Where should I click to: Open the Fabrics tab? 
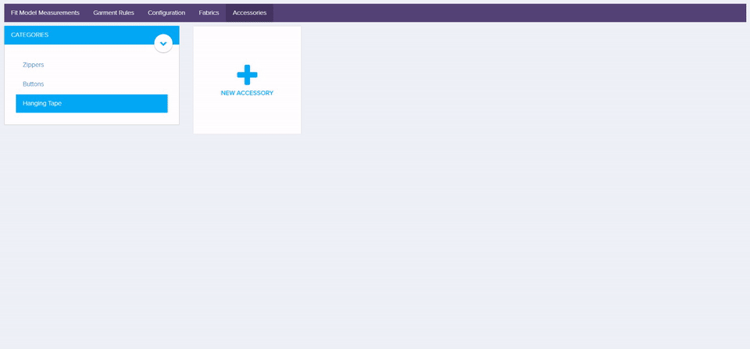(x=209, y=13)
